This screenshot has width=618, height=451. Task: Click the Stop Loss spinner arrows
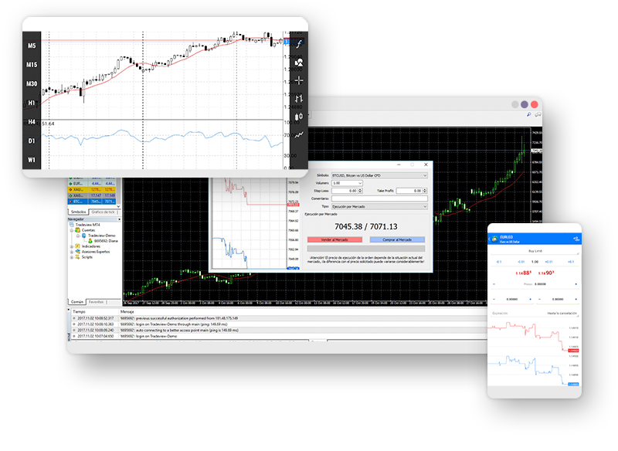click(360, 191)
